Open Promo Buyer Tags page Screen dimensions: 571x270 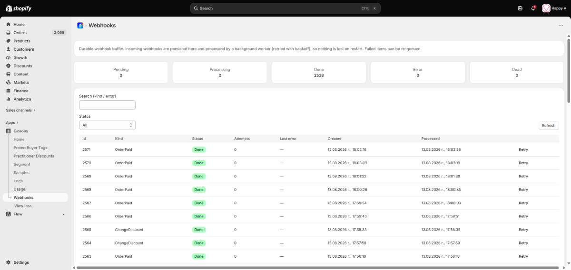(30, 148)
